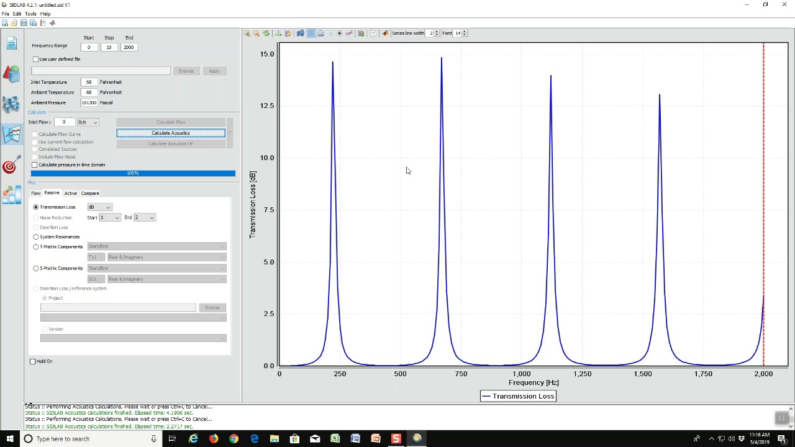
Task: Switch to the Active plot tab
Action: click(x=70, y=193)
